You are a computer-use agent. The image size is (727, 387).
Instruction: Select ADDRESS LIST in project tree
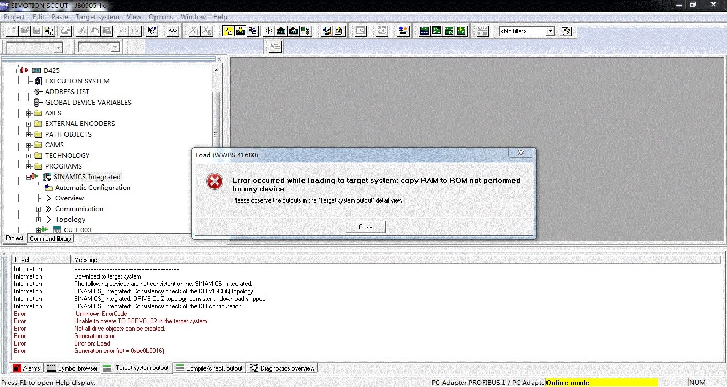point(67,92)
